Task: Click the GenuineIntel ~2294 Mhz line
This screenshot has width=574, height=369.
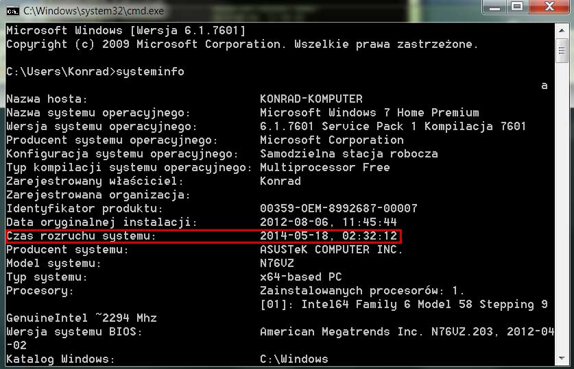Action: [x=82, y=318]
